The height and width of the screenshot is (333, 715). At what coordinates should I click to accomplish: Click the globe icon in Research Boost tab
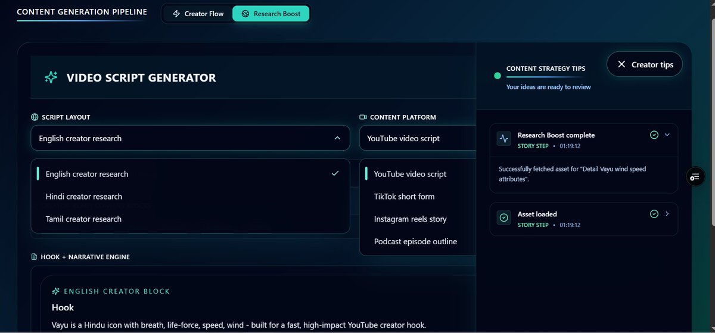click(245, 14)
